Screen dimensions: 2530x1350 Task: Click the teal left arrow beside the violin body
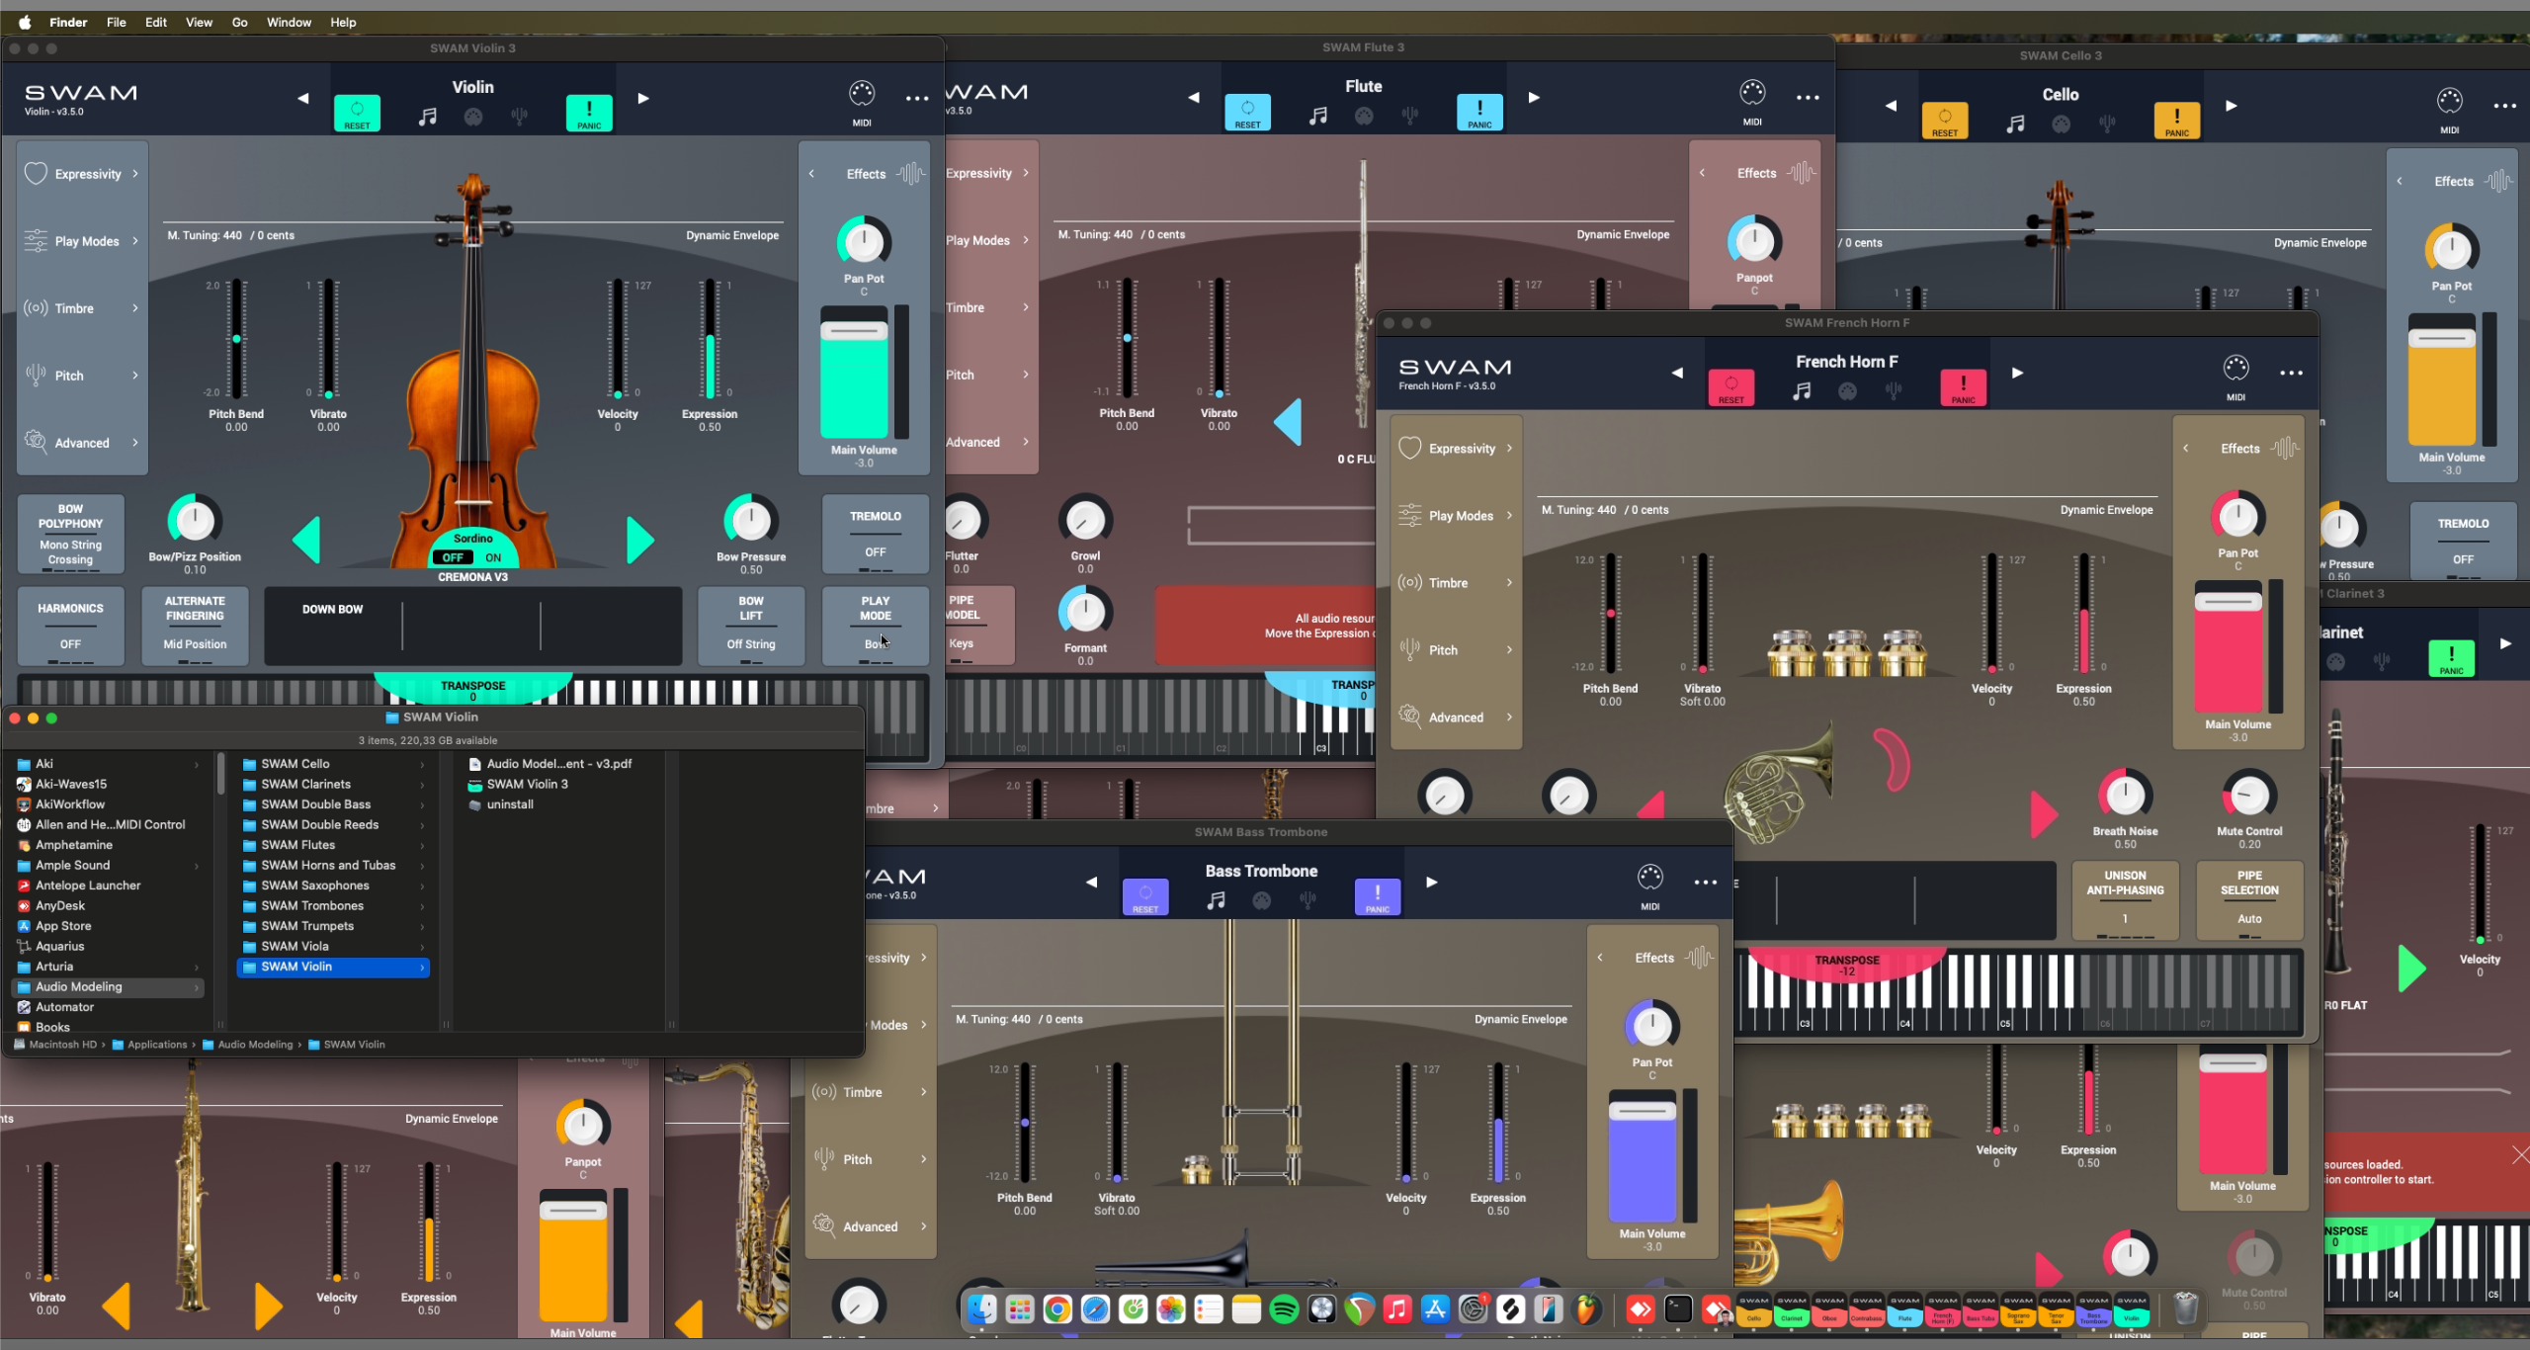[x=307, y=541]
